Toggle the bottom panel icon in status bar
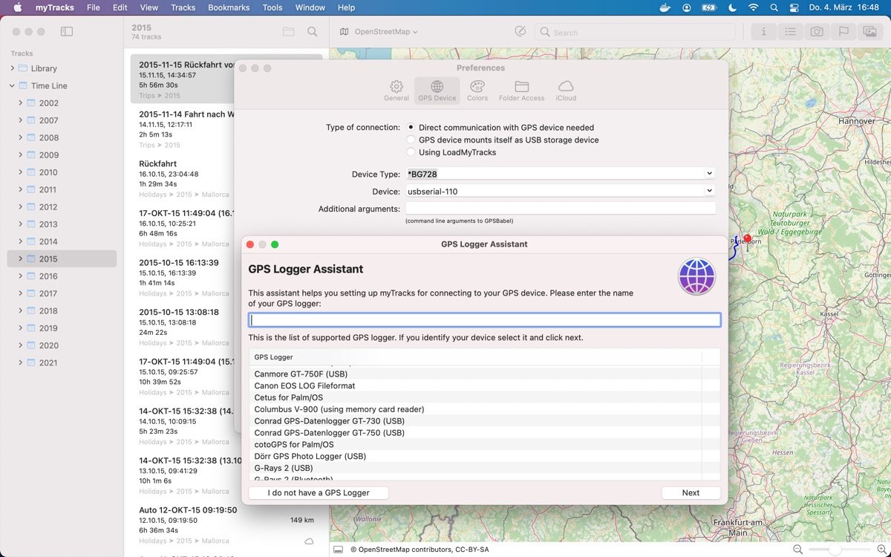Screen dimensions: 891x557 [x=338, y=550]
